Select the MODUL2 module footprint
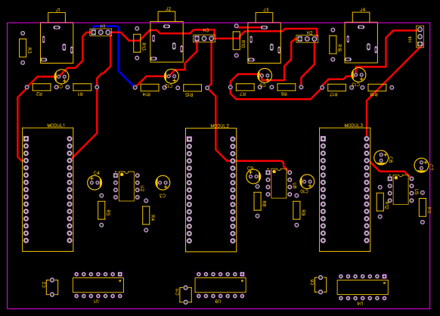Viewport: 440px width, 316px height. (211, 190)
